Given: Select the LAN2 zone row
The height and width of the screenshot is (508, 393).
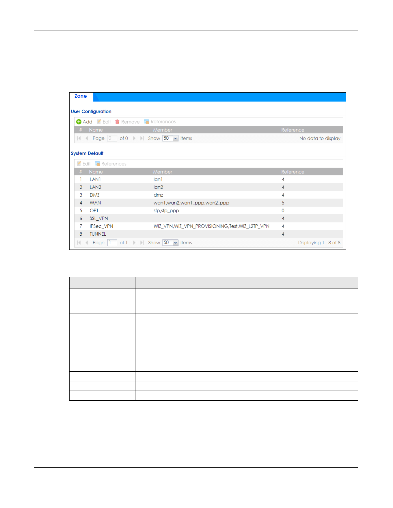Looking at the screenshot, I should coord(209,187).
